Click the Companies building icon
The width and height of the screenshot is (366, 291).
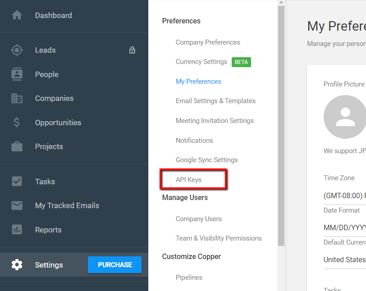tap(17, 98)
